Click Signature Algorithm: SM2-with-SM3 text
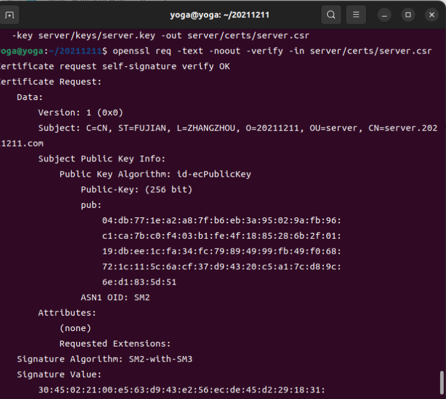 point(105,359)
